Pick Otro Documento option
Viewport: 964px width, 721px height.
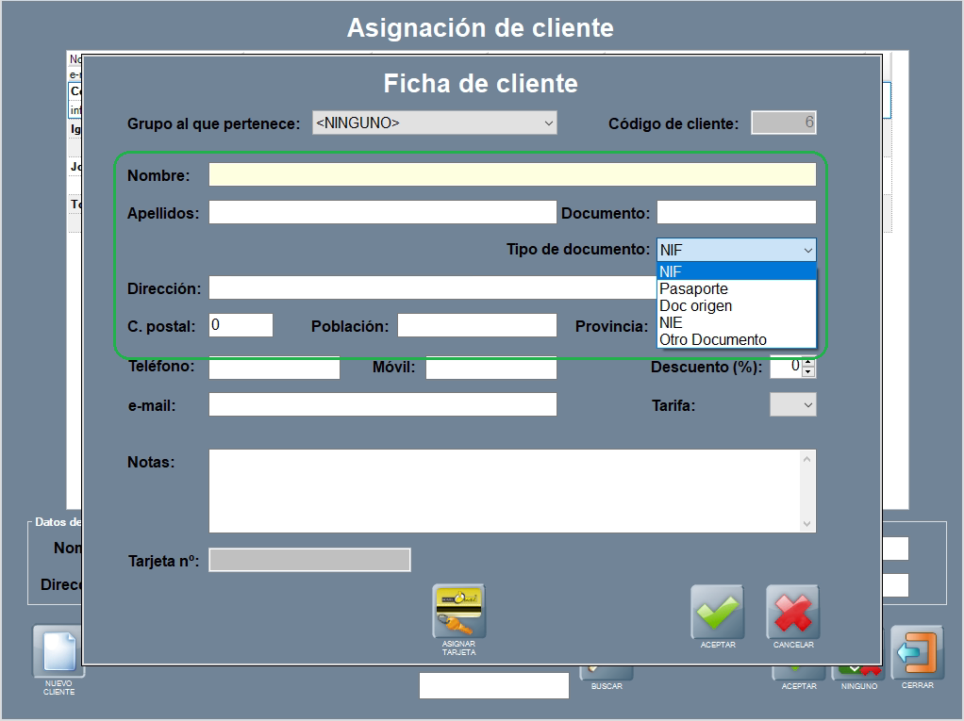point(713,339)
